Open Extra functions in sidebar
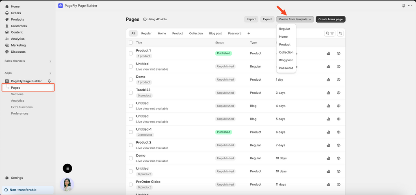 (x=22, y=107)
